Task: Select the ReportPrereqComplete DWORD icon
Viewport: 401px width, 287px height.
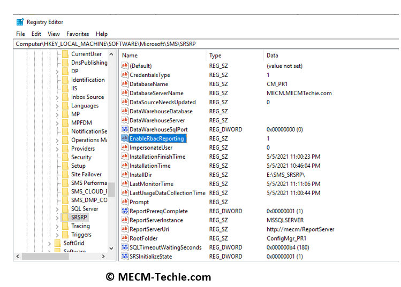Action: pyautogui.click(x=125, y=211)
